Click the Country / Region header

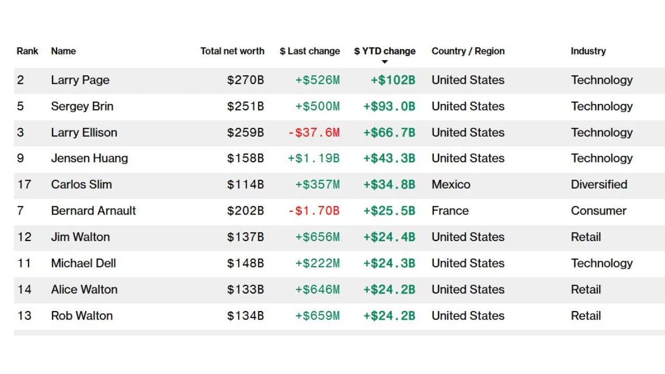tap(468, 51)
